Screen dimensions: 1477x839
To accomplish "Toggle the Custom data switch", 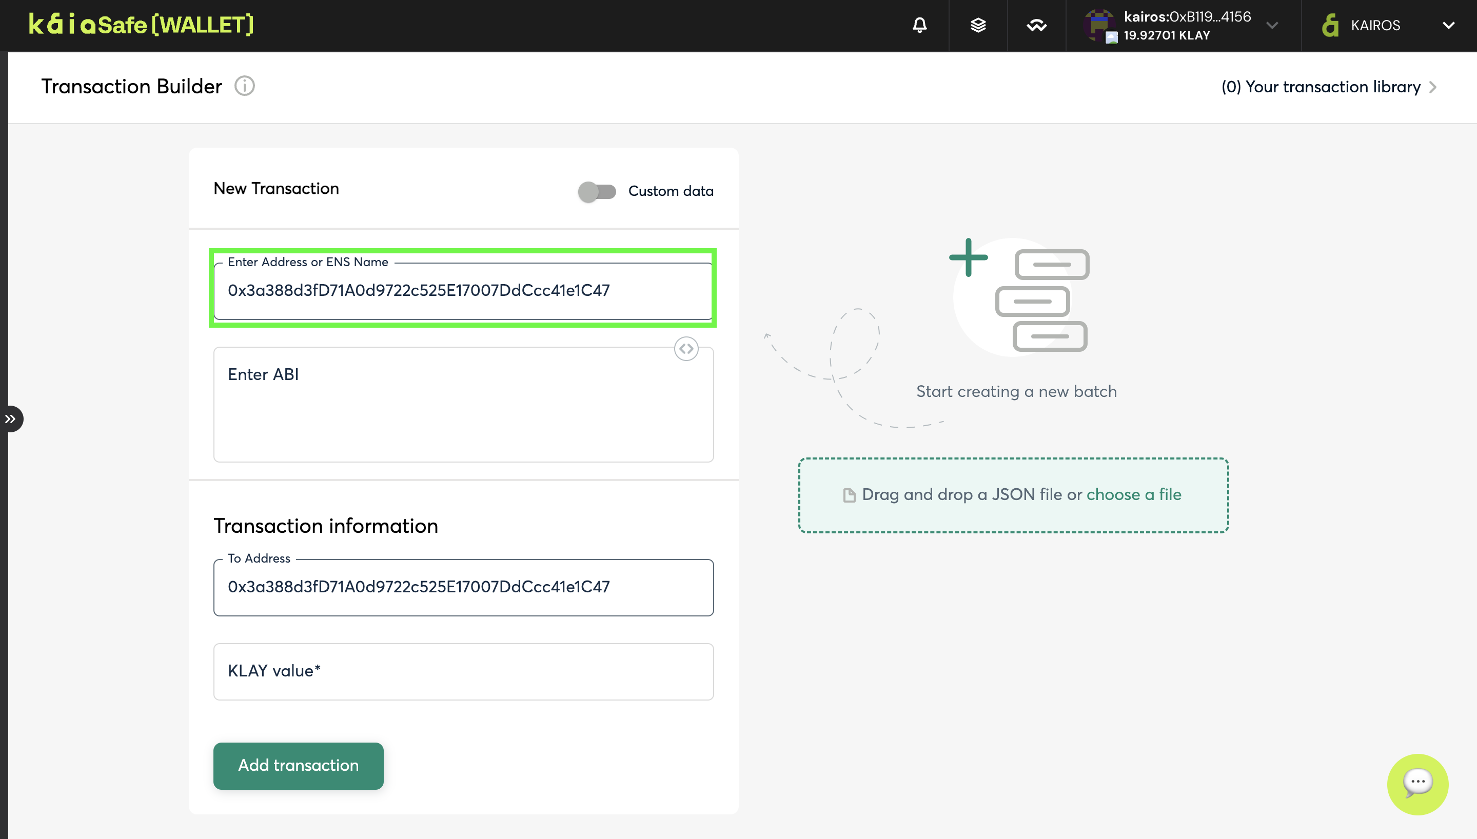I will click(x=597, y=191).
